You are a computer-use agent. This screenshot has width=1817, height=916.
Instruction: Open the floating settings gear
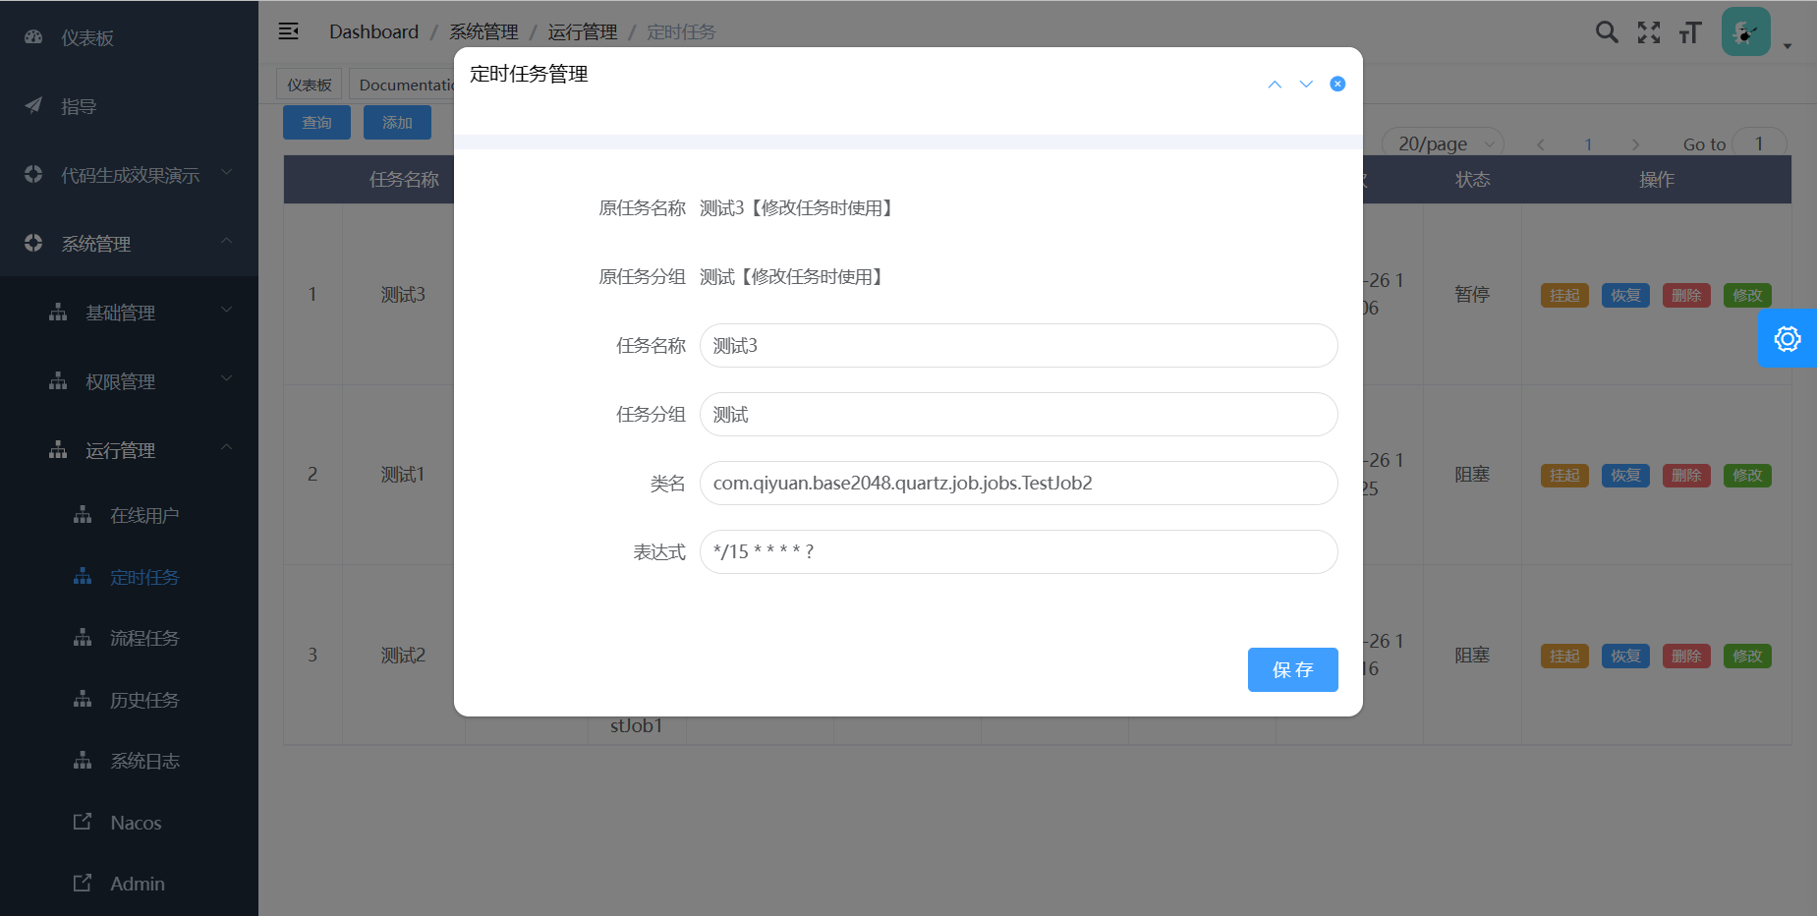point(1789,338)
